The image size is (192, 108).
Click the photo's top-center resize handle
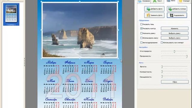[x=80, y=2]
